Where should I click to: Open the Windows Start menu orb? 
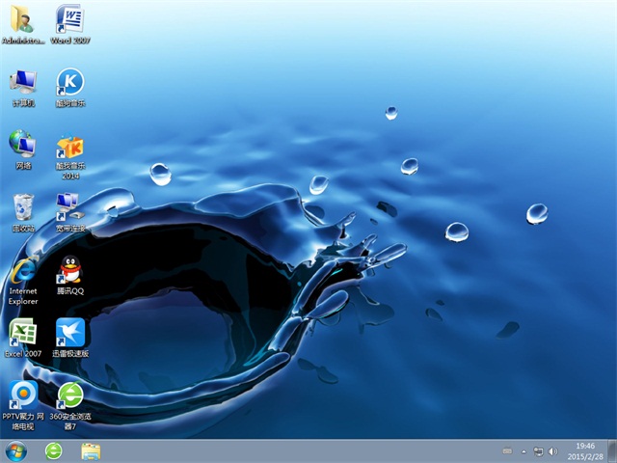pyautogui.click(x=16, y=450)
